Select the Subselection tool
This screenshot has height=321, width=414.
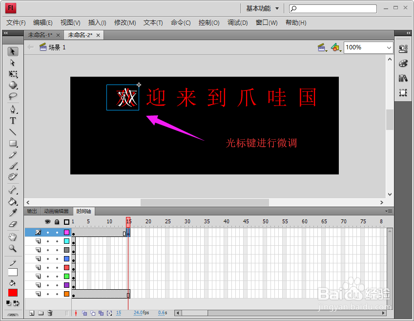tap(13, 63)
